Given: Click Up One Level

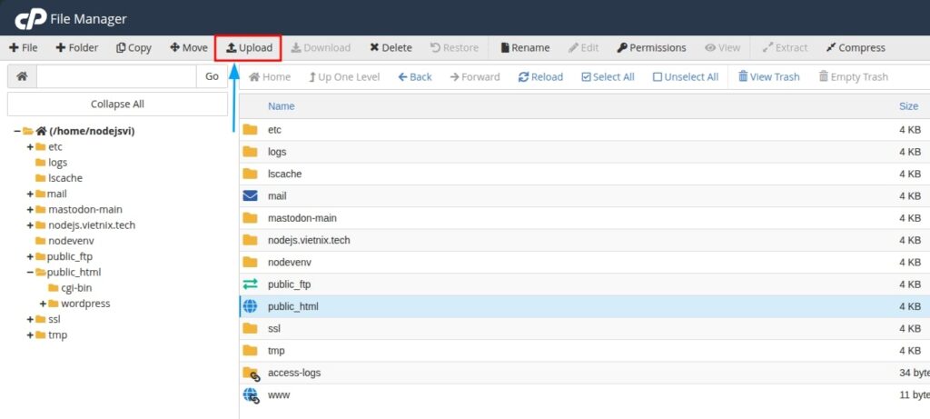Looking at the screenshot, I should point(344,77).
